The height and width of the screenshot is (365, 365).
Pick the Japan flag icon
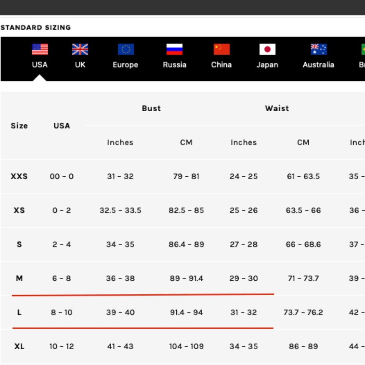[267, 49]
